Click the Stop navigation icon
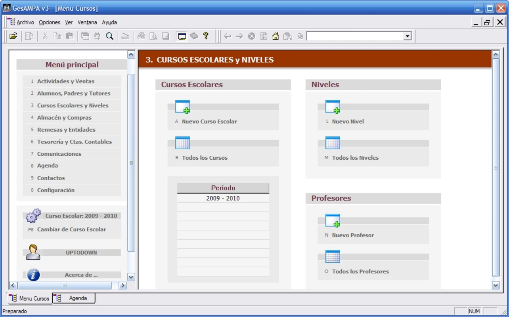 click(x=251, y=36)
